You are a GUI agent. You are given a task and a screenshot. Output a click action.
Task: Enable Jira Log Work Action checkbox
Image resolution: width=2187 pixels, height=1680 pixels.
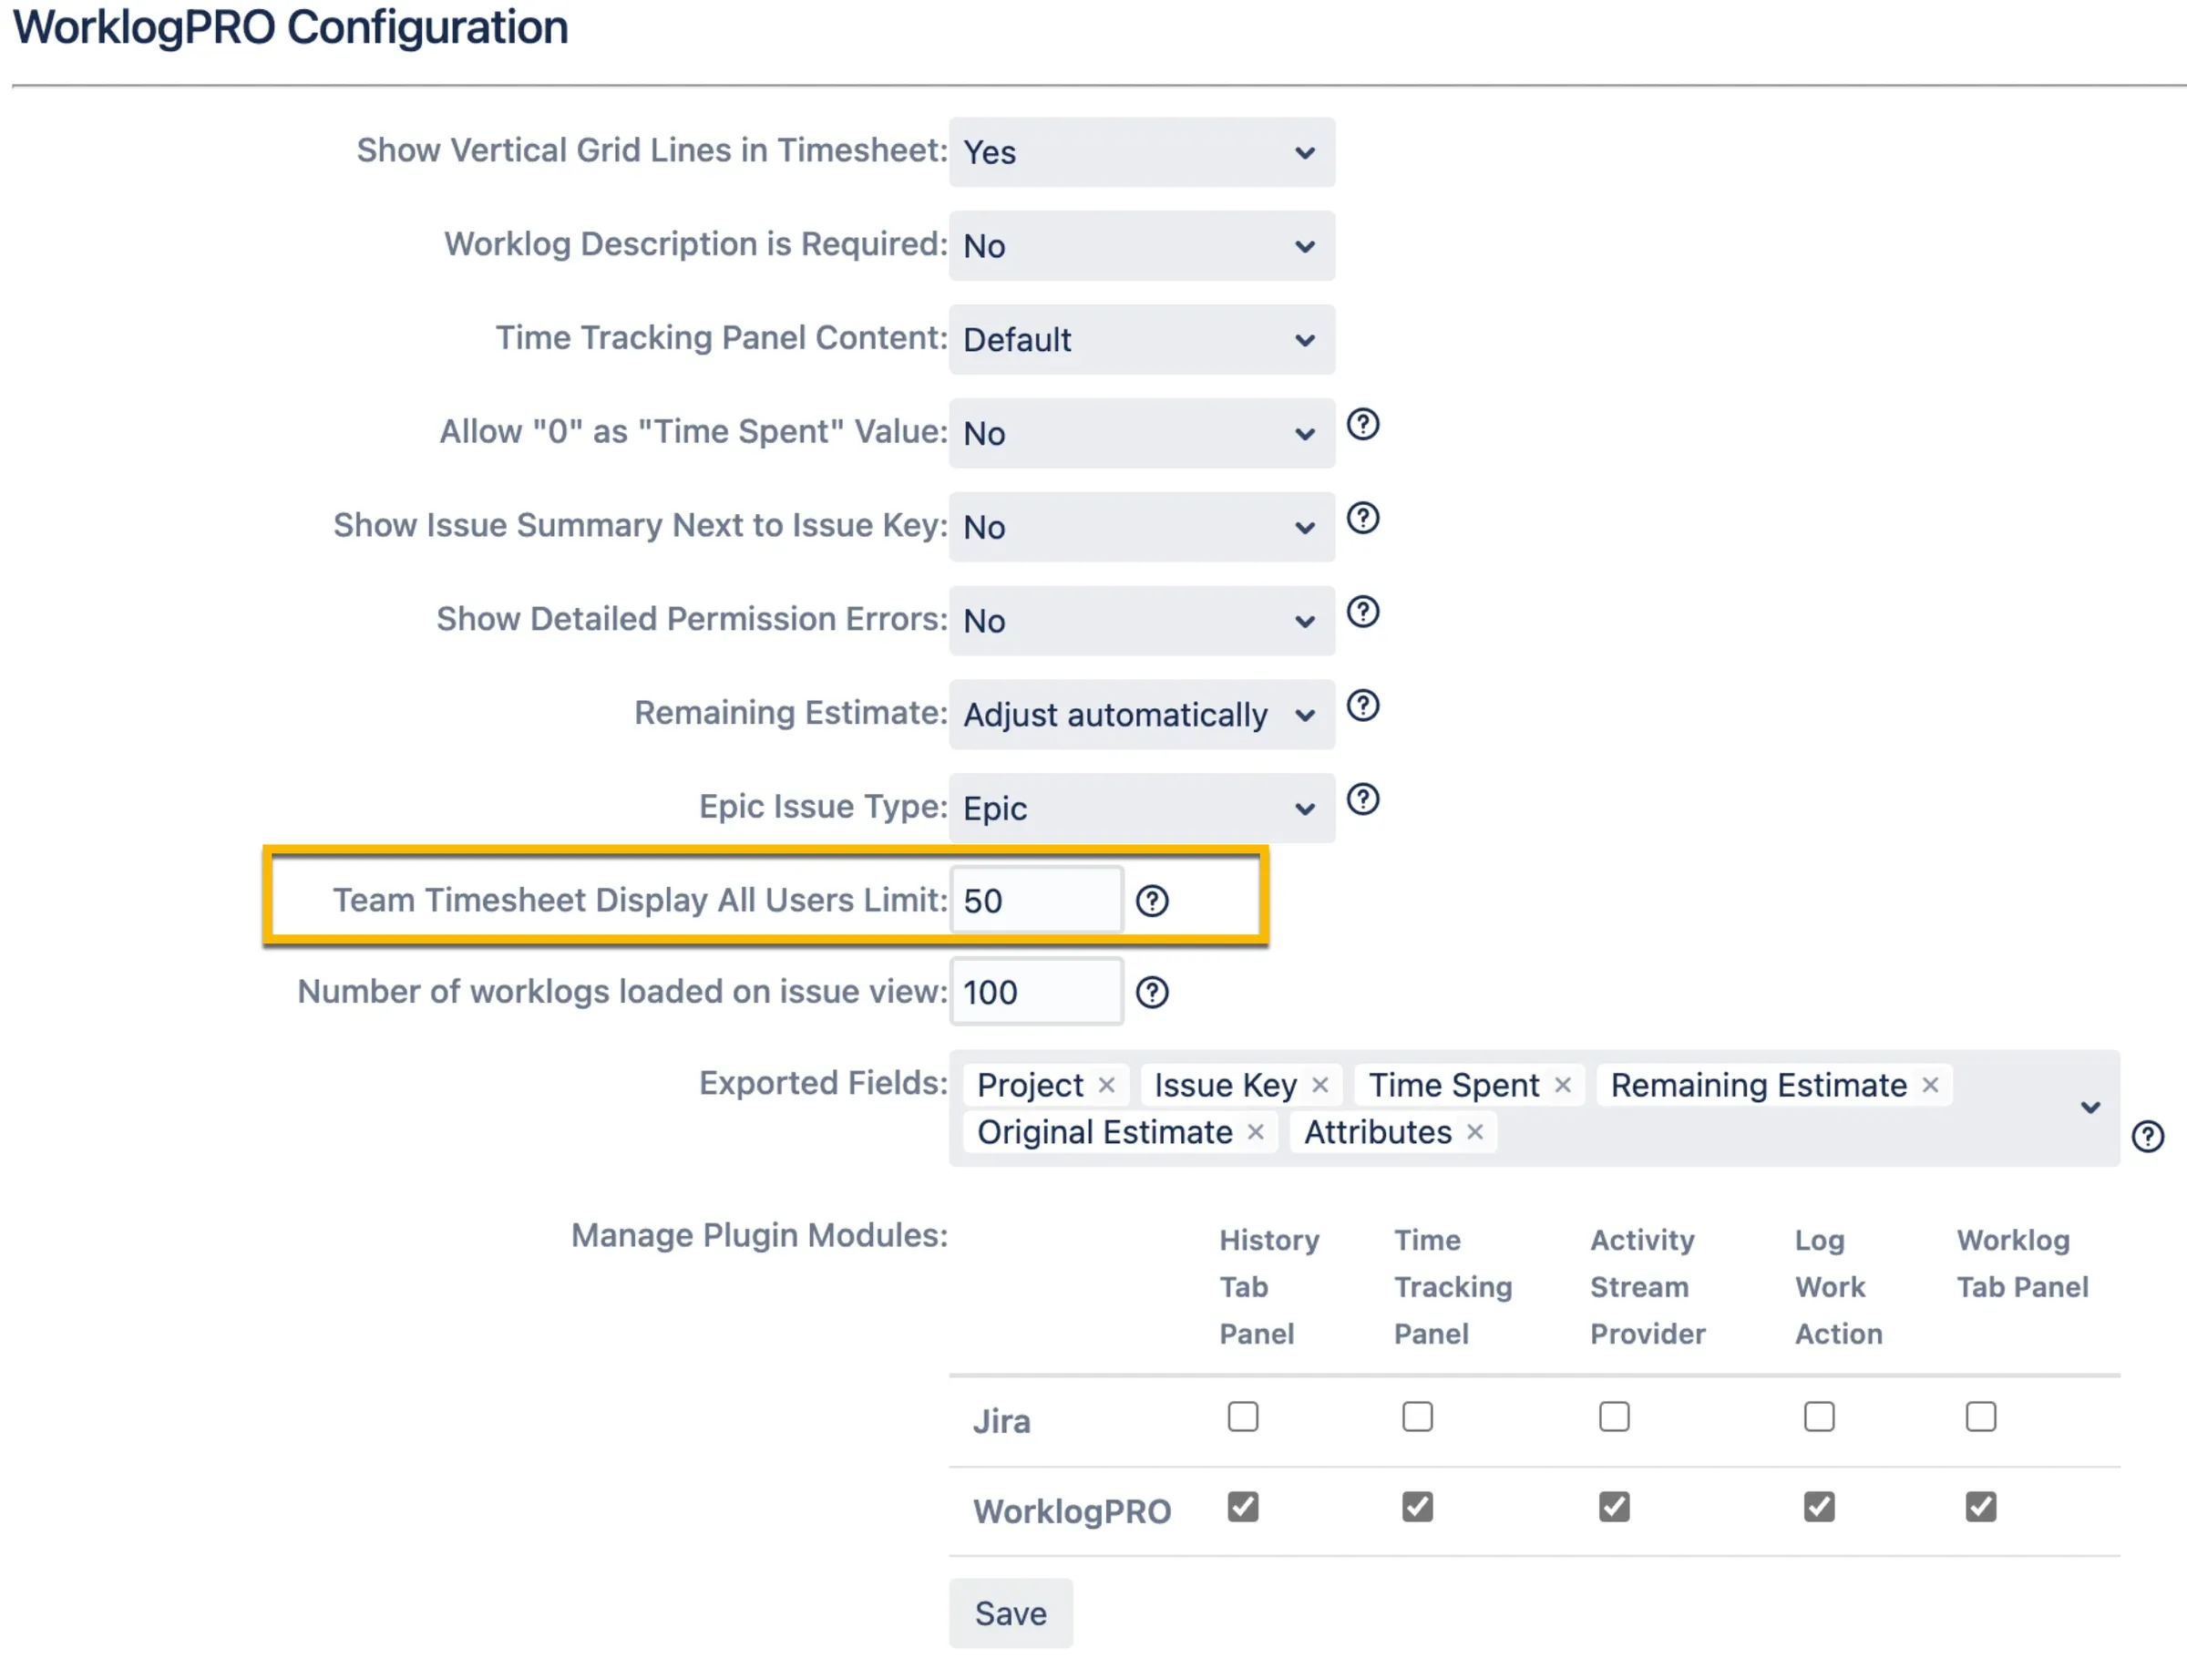[1818, 1417]
